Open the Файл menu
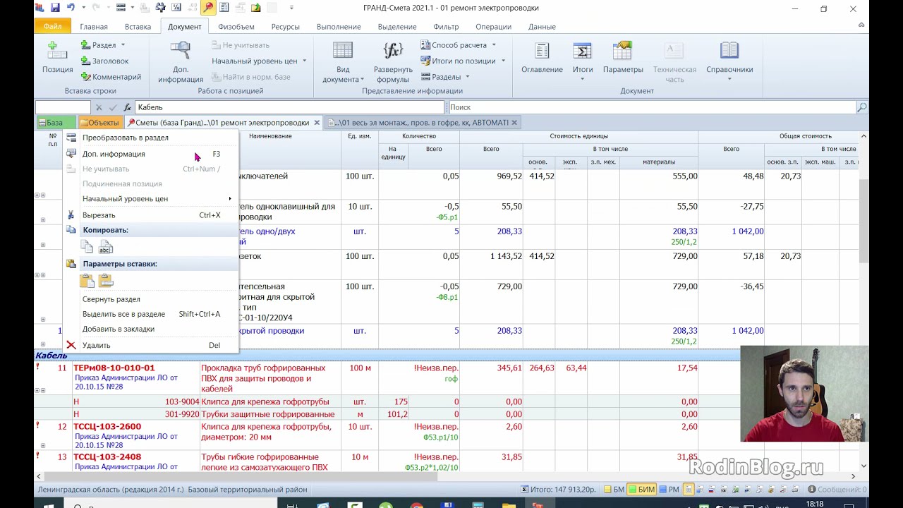Screen dimensions: 903x508 click(x=52, y=27)
